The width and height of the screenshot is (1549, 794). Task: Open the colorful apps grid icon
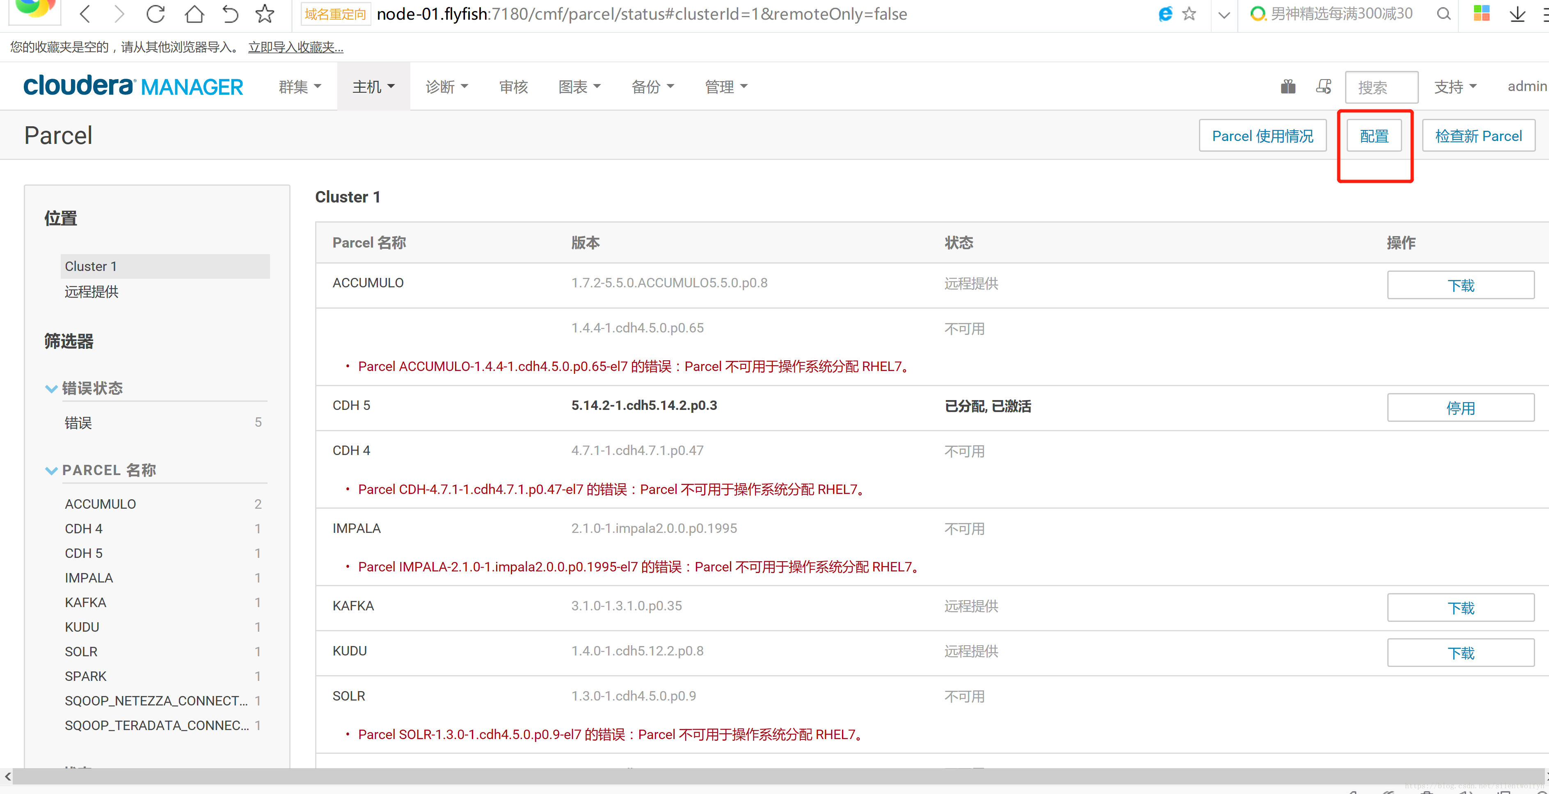[x=1482, y=13]
